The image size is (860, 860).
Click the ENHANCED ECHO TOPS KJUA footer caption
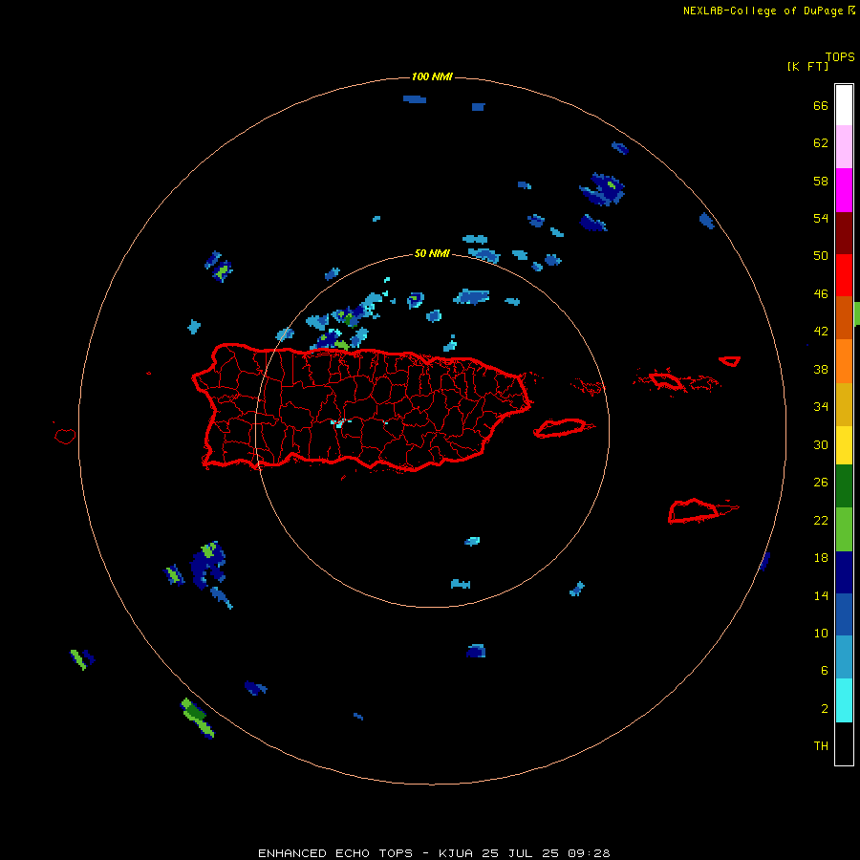[x=434, y=853]
